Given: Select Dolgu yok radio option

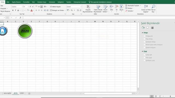Looking at the screenshot, I should point(144,36).
